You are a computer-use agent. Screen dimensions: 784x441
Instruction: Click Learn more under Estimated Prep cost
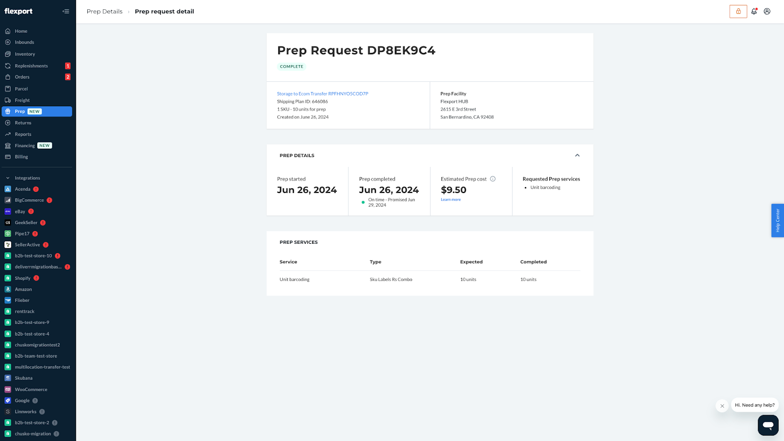(450, 199)
